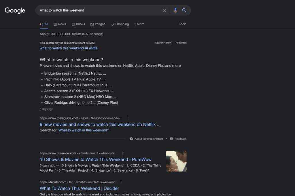
Task: Start voice search with microphone icon
Action: pos(175,10)
